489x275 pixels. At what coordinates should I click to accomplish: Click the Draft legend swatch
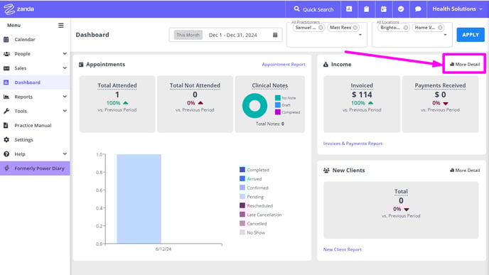point(278,105)
